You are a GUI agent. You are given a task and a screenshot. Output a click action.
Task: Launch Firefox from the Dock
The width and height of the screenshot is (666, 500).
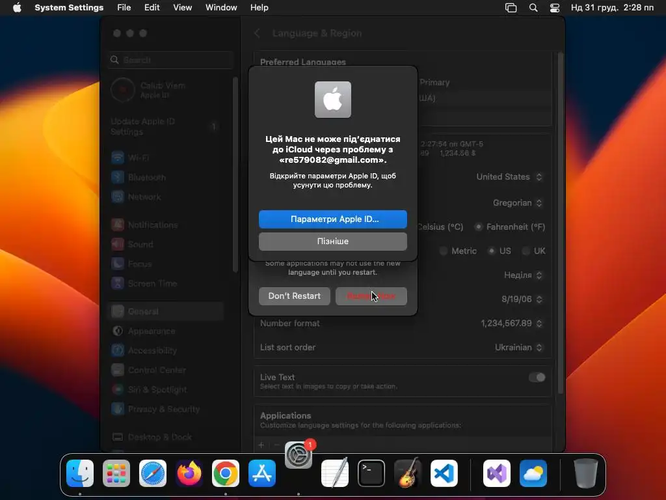click(x=189, y=473)
